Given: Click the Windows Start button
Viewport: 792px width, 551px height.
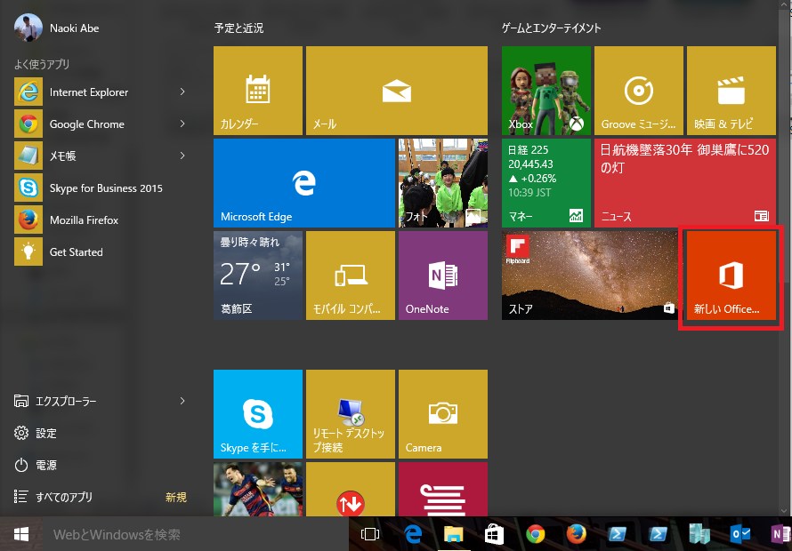Looking at the screenshot, I should [x=21, y=534].
